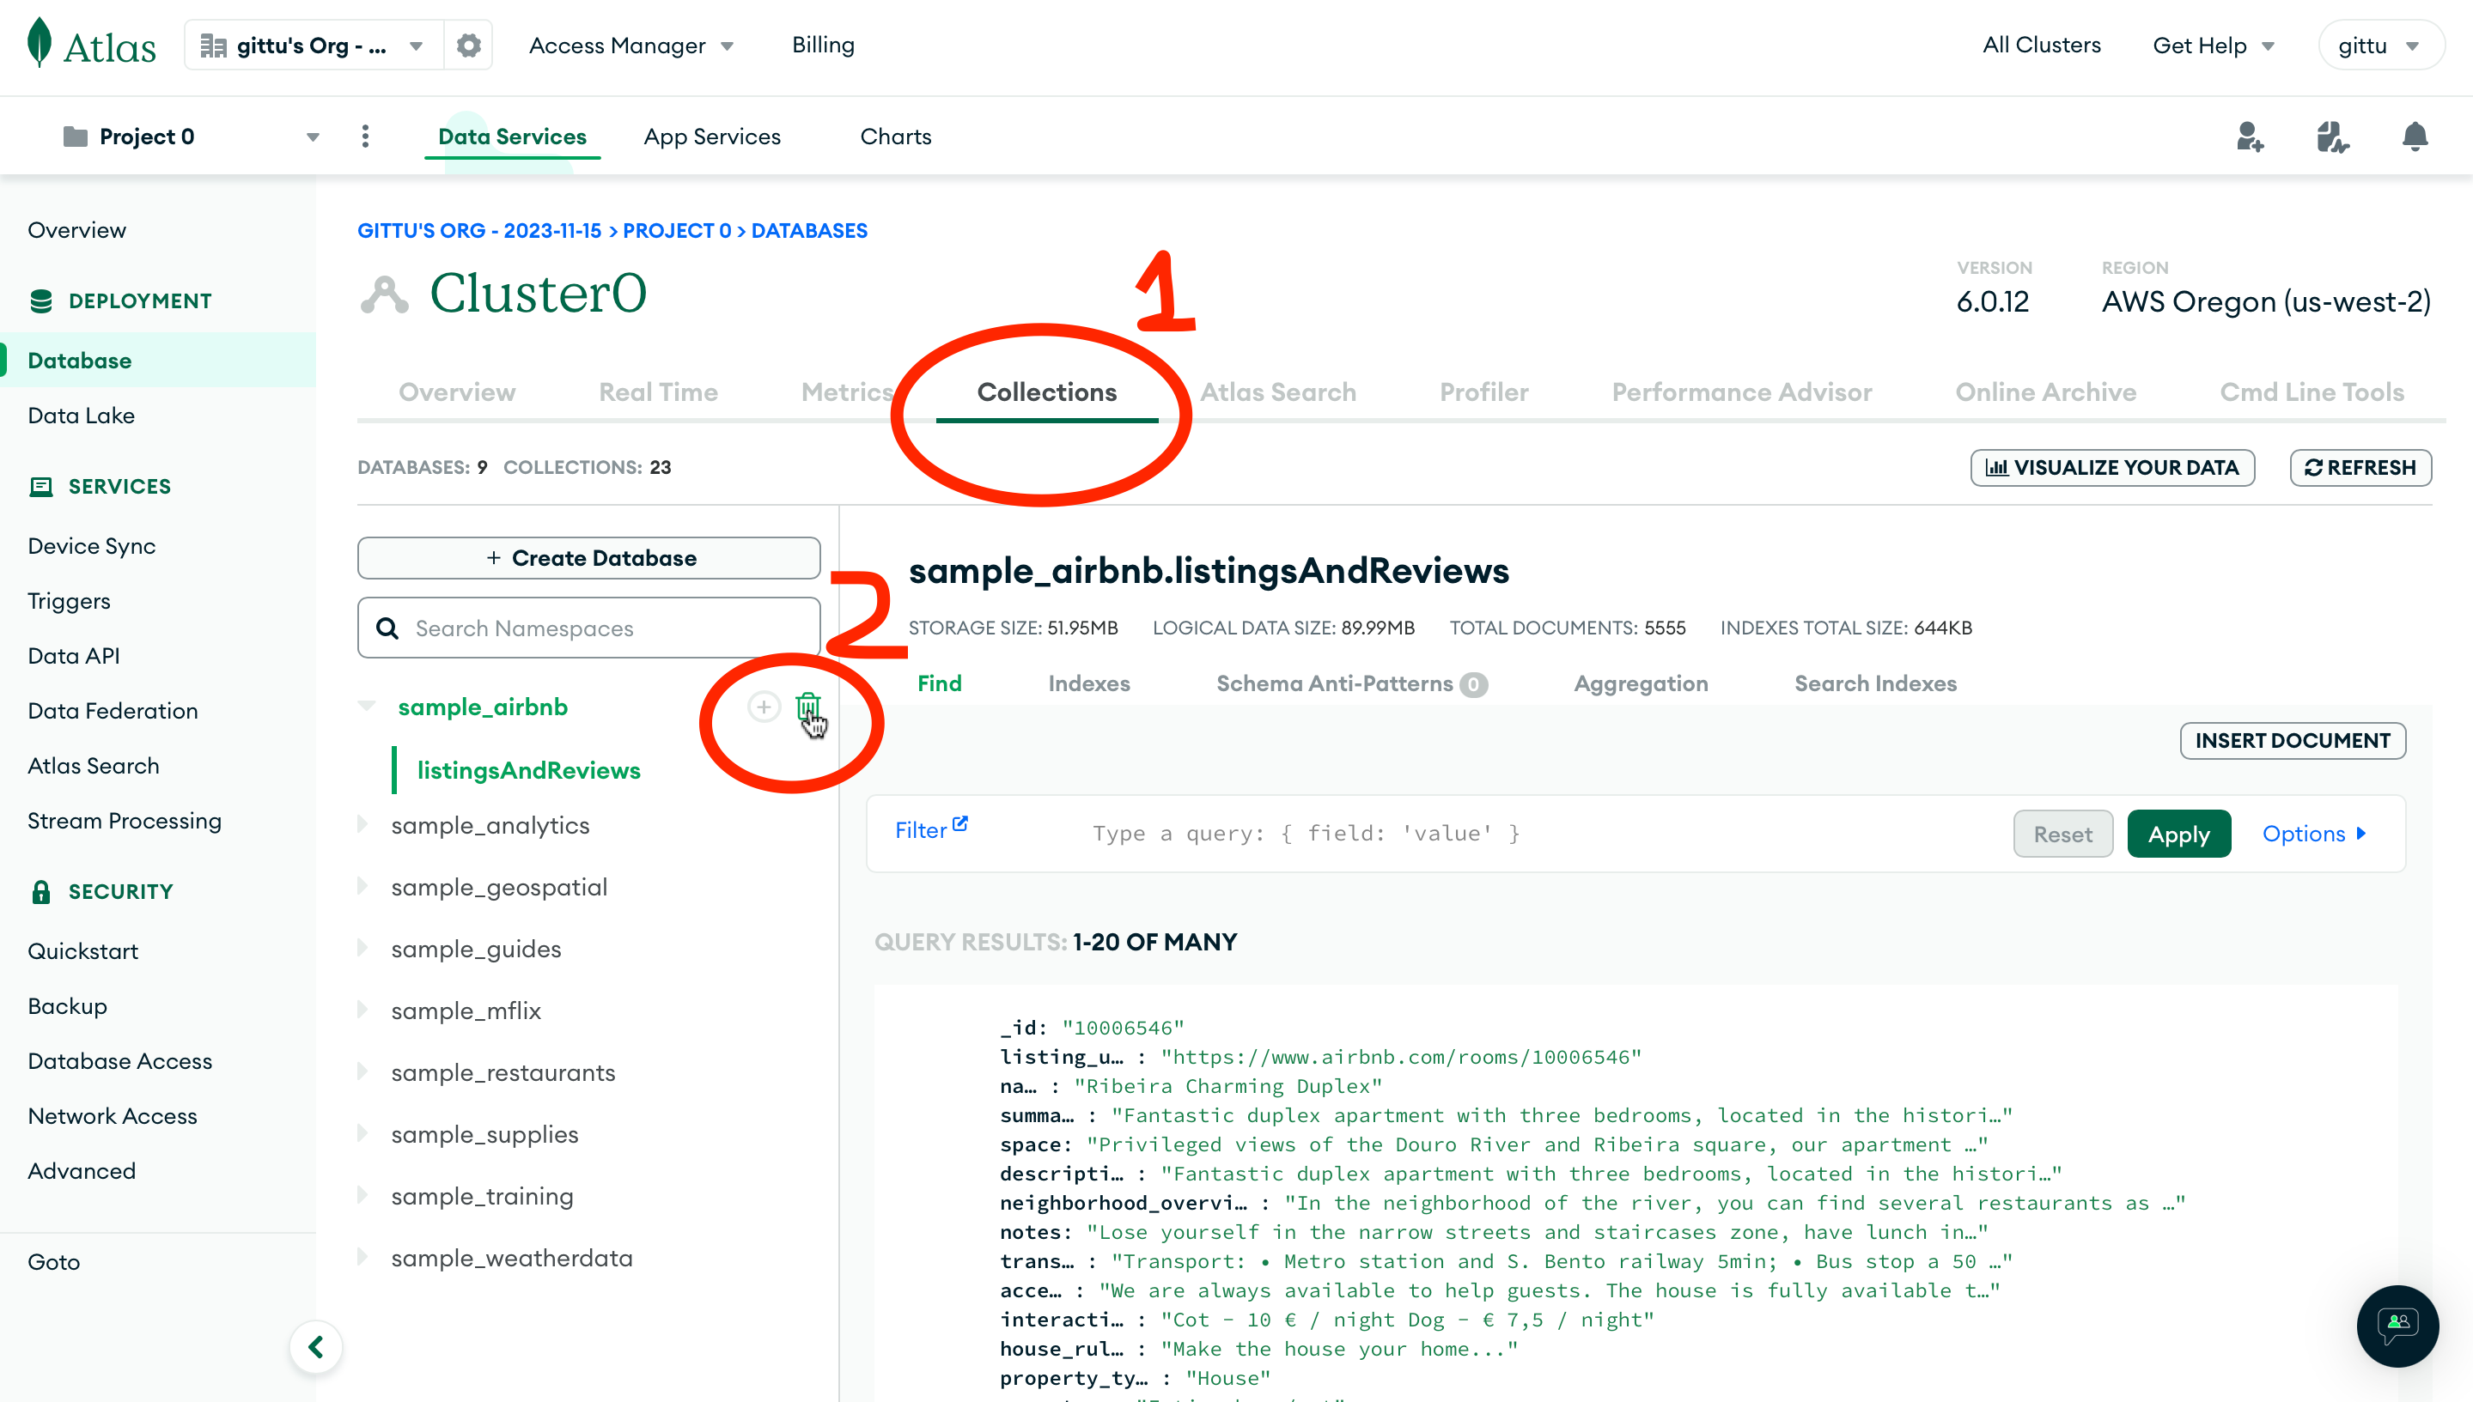Open project options three-dot menu
Viewport: 2473px width, 1402px height.
(365, 137)
